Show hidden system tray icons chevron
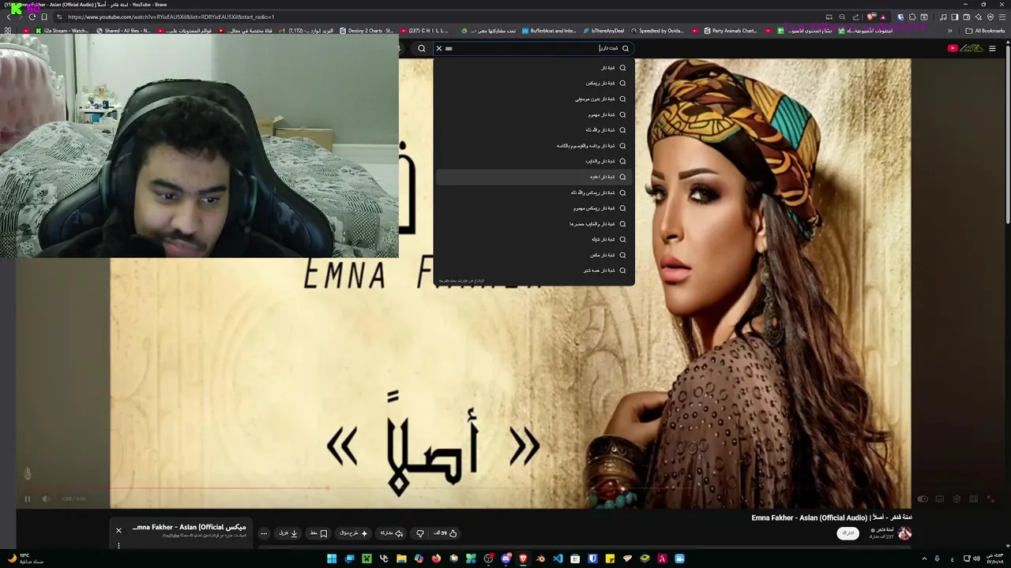Image resolution: width=1011 pixels, height=568 pixels. (x=924, y=559)
